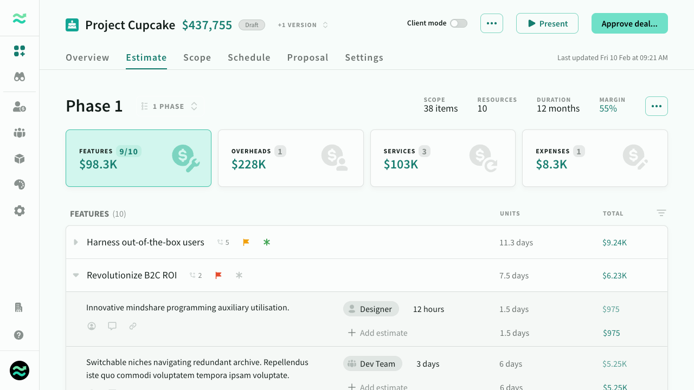
Task: Open the binoculars icon in the sidebar
Action: pyautogui.click(x=20, y=77)
